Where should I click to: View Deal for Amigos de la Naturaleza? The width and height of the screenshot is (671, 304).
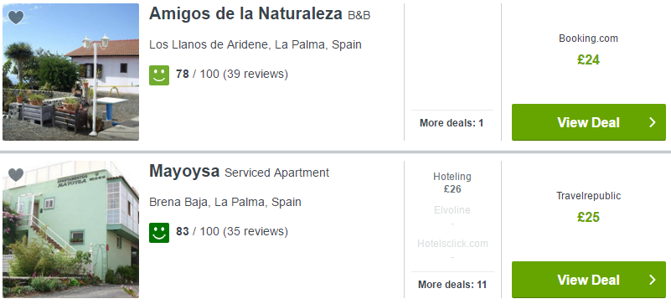click(x=588, y=122)
